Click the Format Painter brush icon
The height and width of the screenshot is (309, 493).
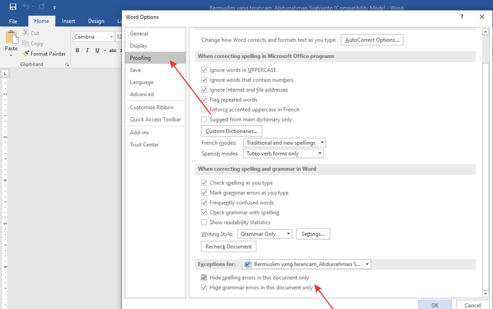pos(26,54)
